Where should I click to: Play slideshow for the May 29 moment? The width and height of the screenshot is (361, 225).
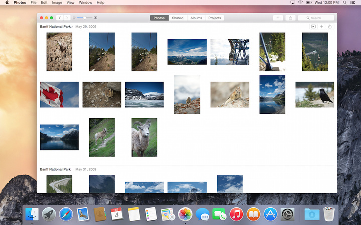coord(313,26)
